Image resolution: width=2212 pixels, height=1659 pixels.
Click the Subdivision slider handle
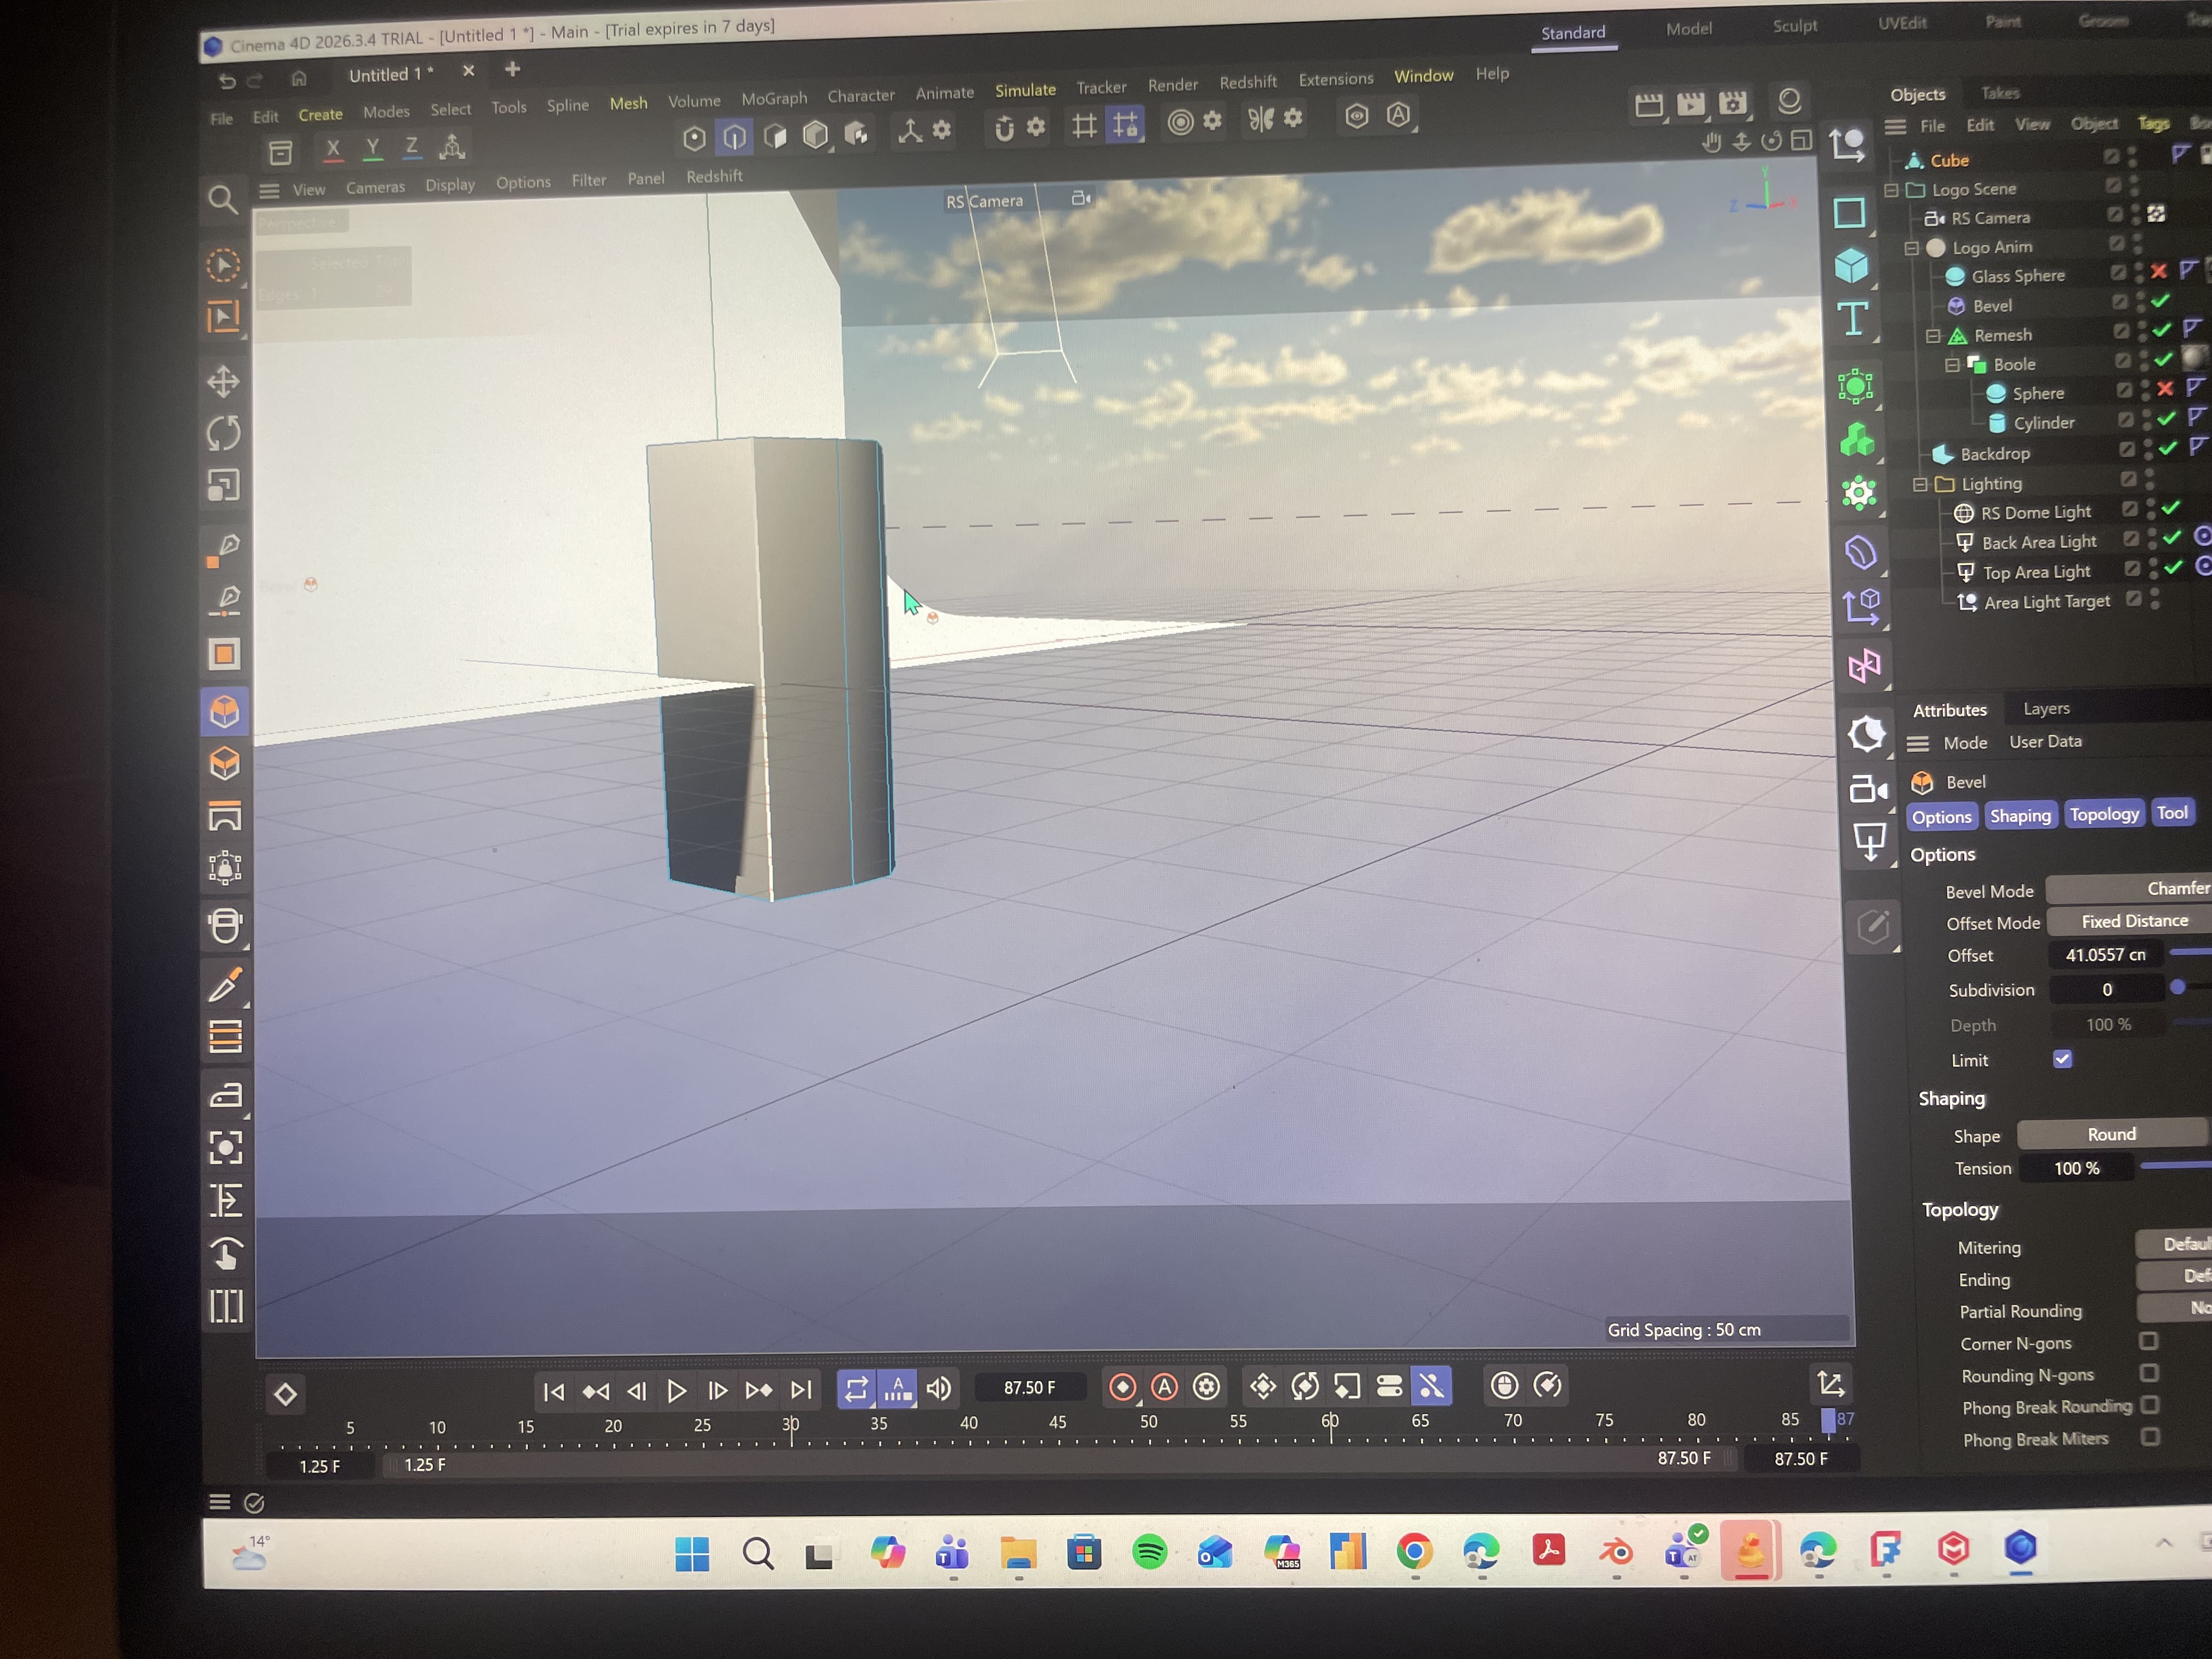2177,987
